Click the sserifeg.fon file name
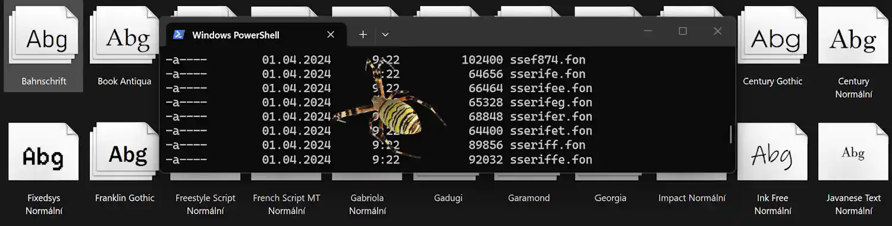Image resolution: width=892 pixels, height=226 pixels. 551,102
